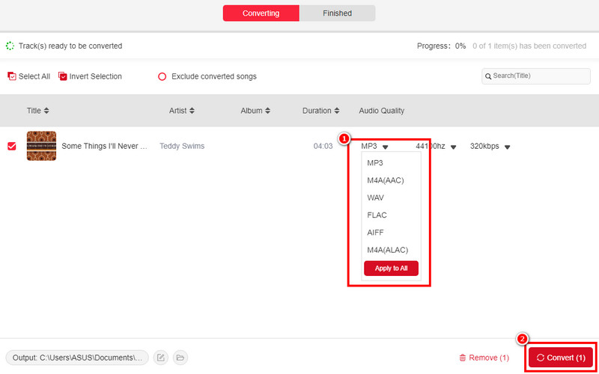Switch to the Finished tab
Screen dimensions: 599x374
337,13
